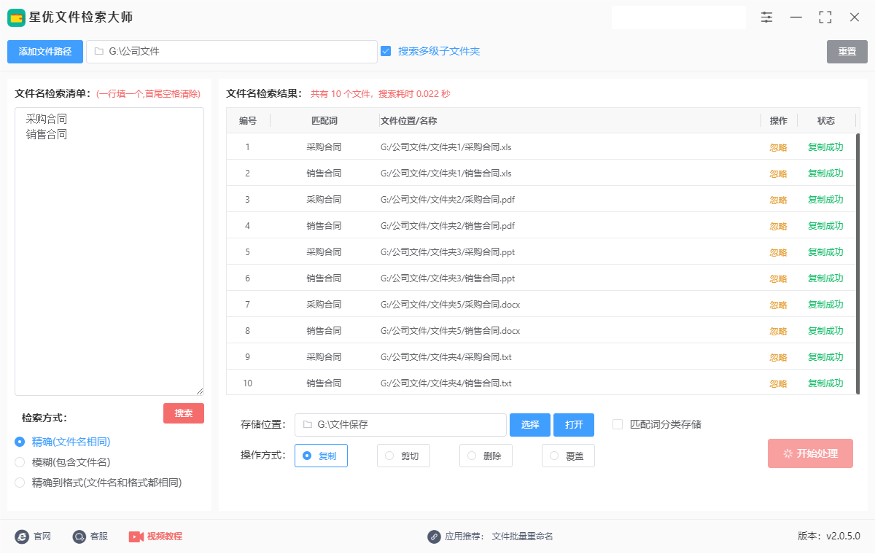Click the red 搜索 button
Viewport: 875px width, 554px height.
click(184, 413)
